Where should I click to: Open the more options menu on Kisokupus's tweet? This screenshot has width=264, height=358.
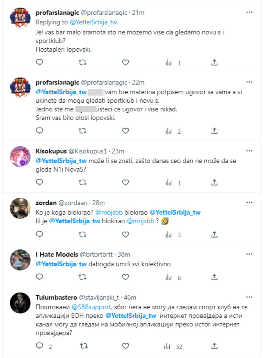coord(250,150)
